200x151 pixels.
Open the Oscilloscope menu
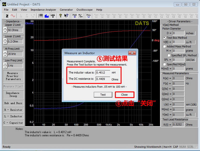pyautogui.click(x=84, y=10)
